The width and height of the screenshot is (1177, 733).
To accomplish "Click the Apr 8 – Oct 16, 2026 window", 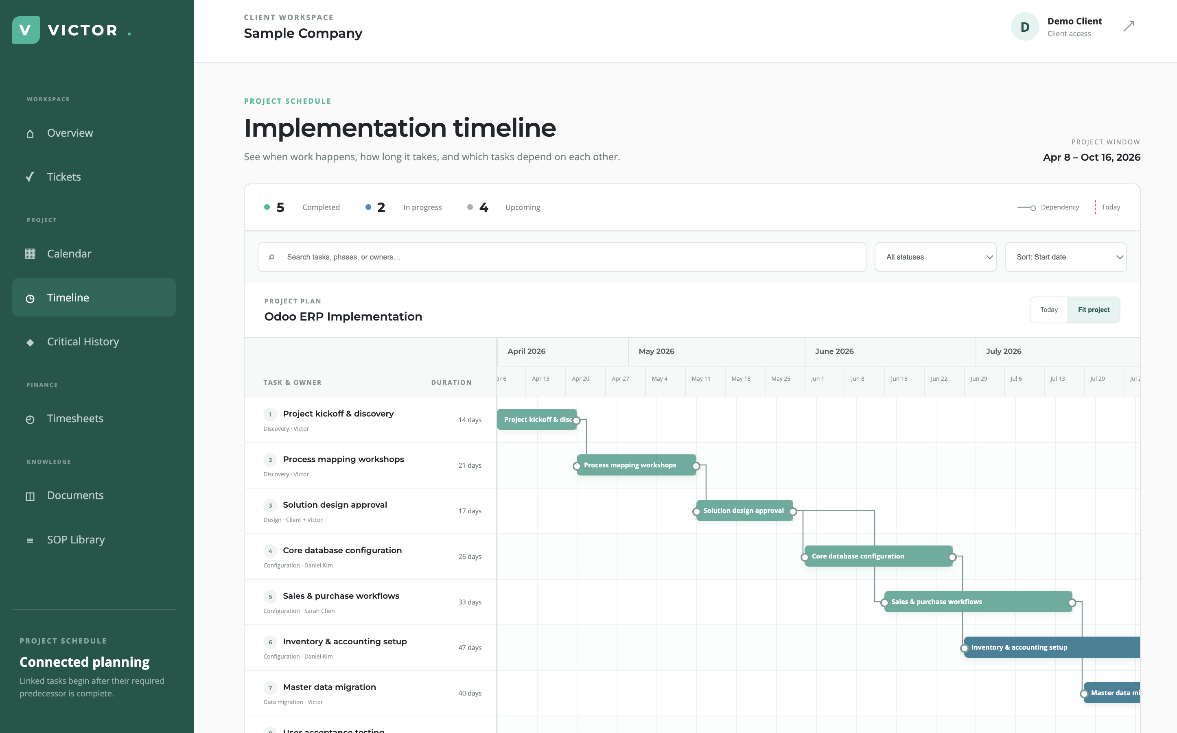I will tap(1091, 157).
